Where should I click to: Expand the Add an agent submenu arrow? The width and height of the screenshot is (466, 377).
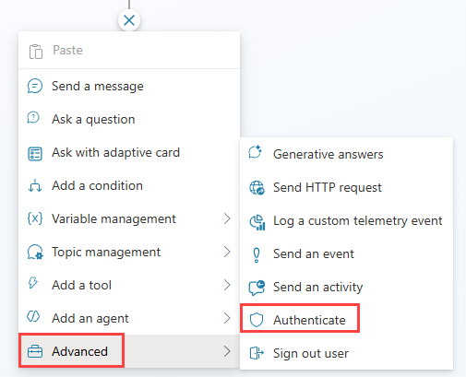click(x=227, y=318)
